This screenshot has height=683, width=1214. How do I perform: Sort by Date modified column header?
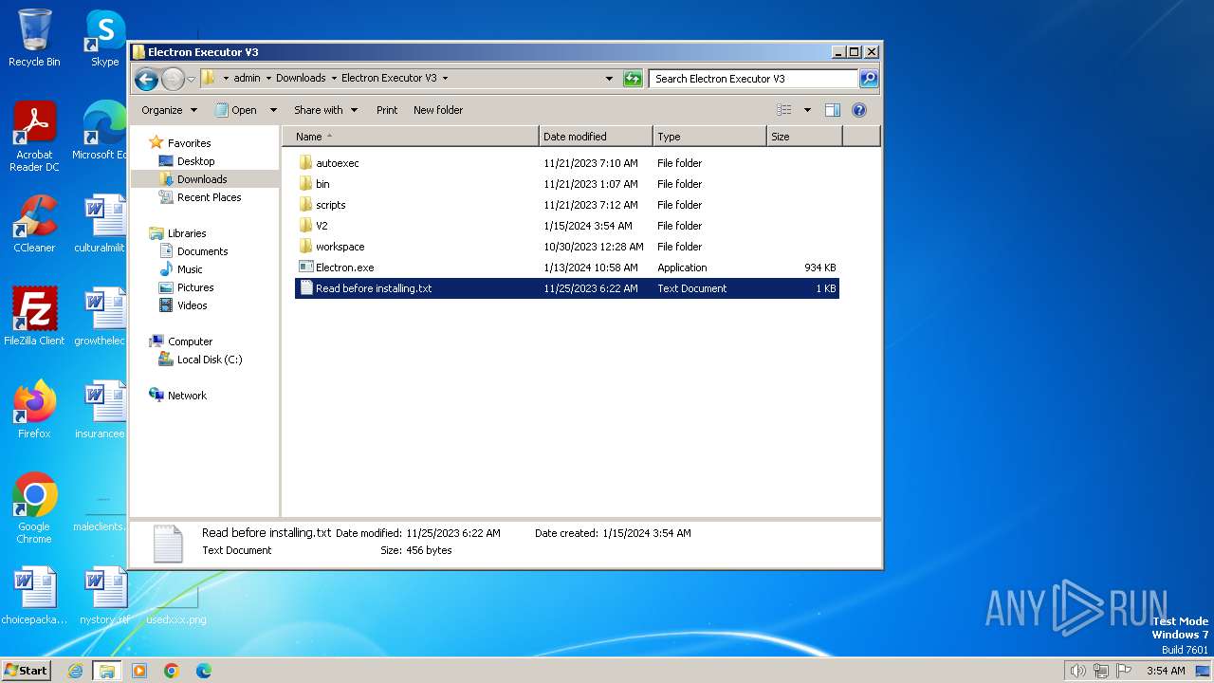pos(596,137)
